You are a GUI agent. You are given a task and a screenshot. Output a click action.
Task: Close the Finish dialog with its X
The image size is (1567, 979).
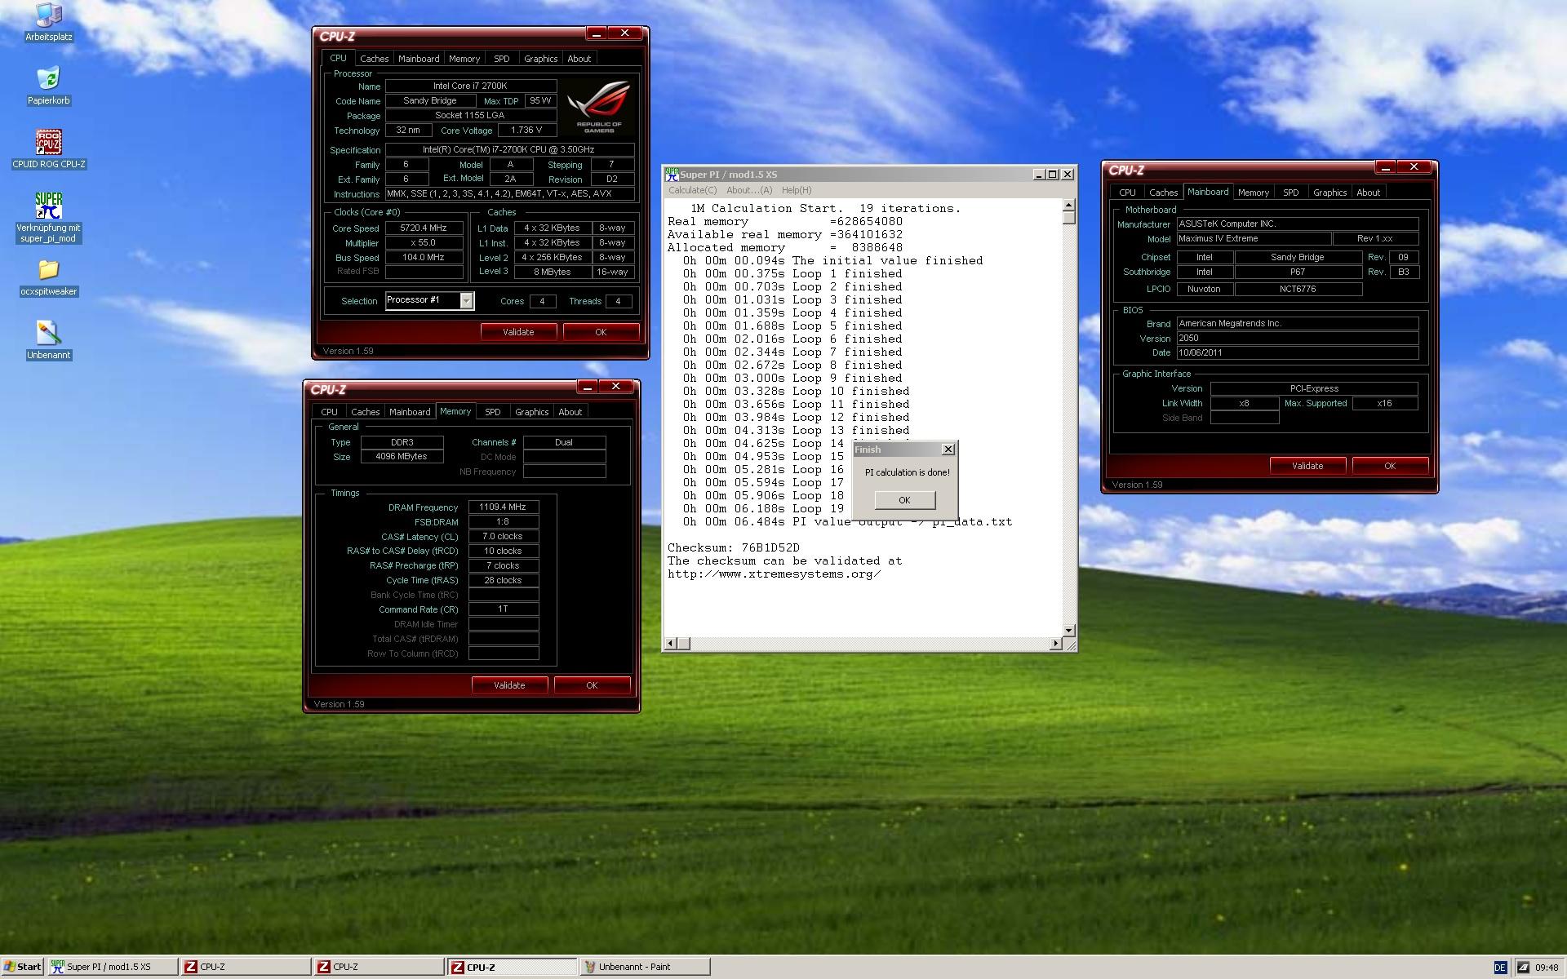[948, 450]
